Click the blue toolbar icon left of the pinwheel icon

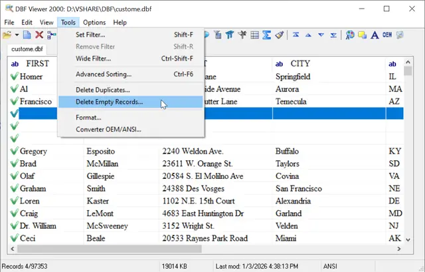(x=230, y=35)
